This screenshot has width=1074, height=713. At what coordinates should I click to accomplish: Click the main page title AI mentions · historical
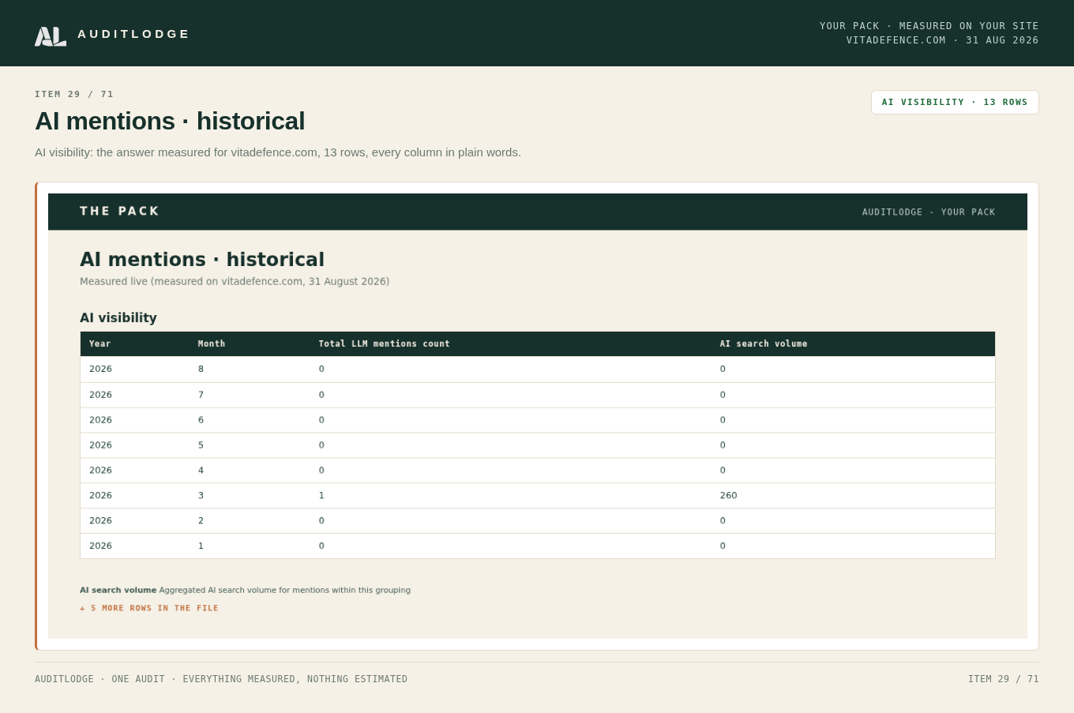point(170,121)
